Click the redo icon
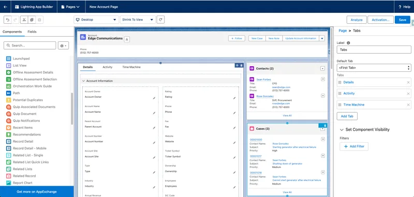 point(15,20)
